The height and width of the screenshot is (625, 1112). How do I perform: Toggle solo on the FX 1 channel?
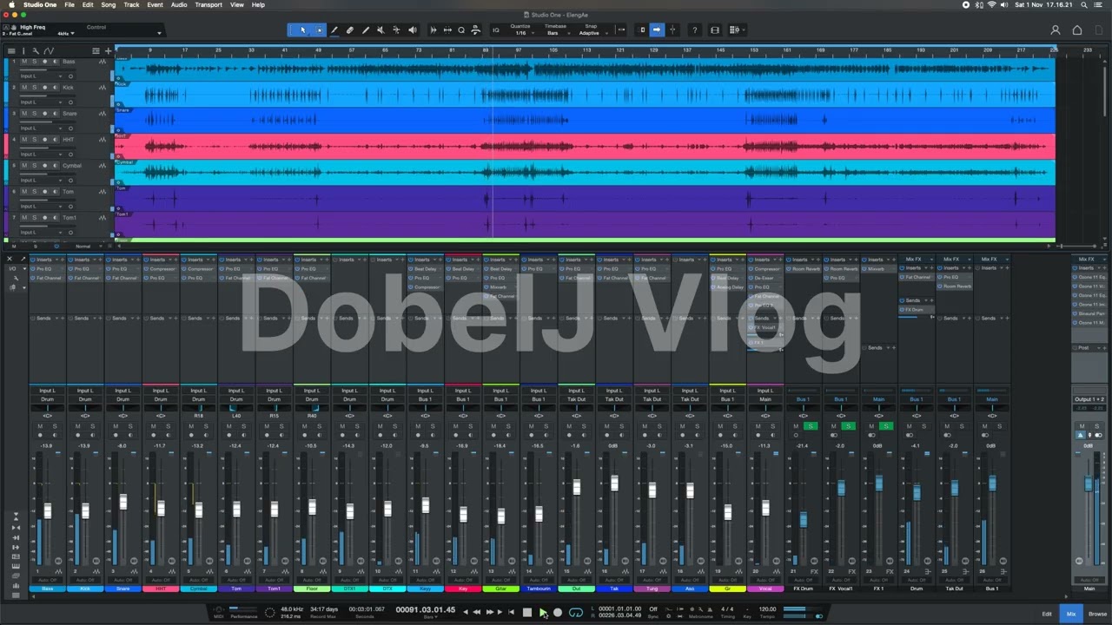click(x=885, y=426)
